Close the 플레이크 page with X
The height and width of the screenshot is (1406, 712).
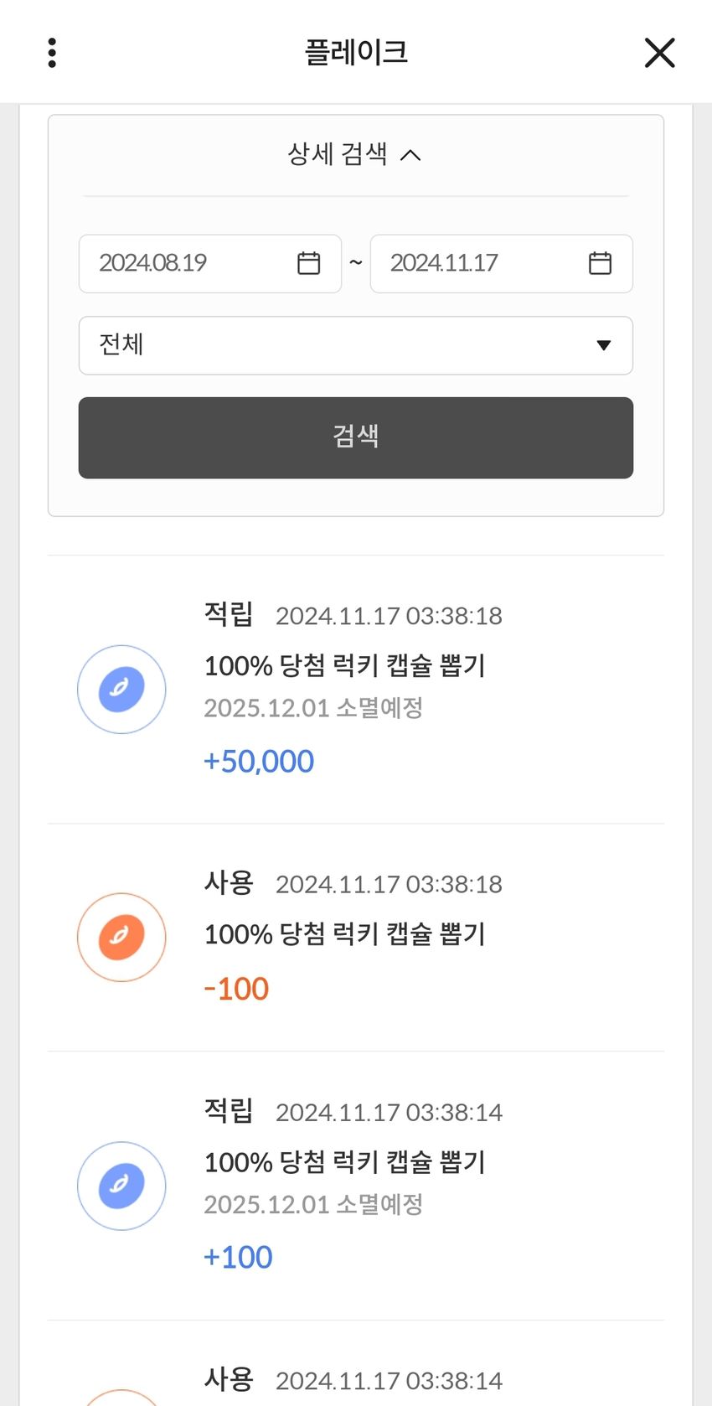(659, 52)
